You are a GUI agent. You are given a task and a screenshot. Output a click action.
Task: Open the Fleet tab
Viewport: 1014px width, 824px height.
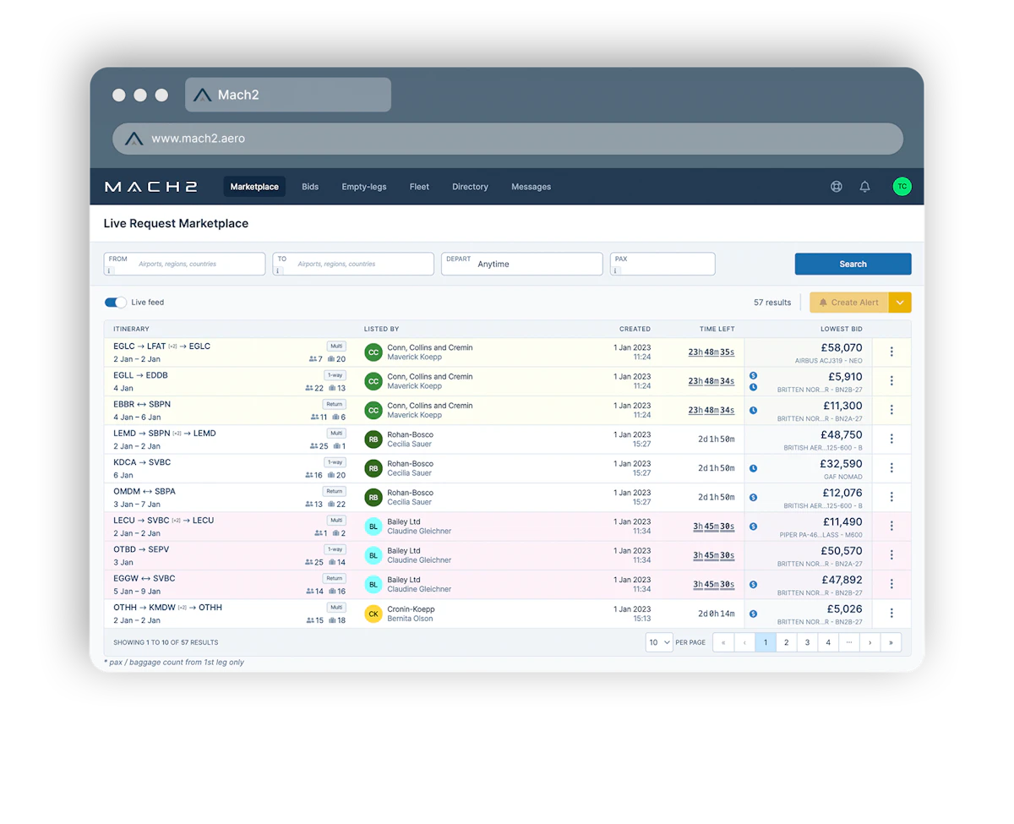pos(419,187)
